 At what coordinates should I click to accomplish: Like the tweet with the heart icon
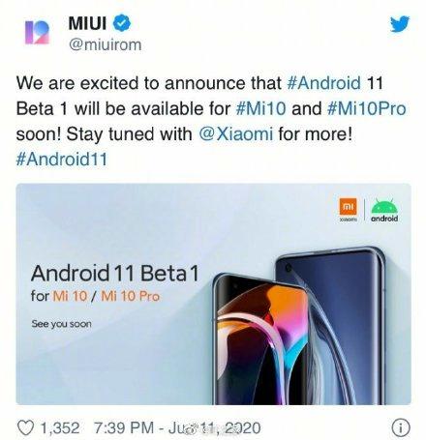[x=25, y=428]
